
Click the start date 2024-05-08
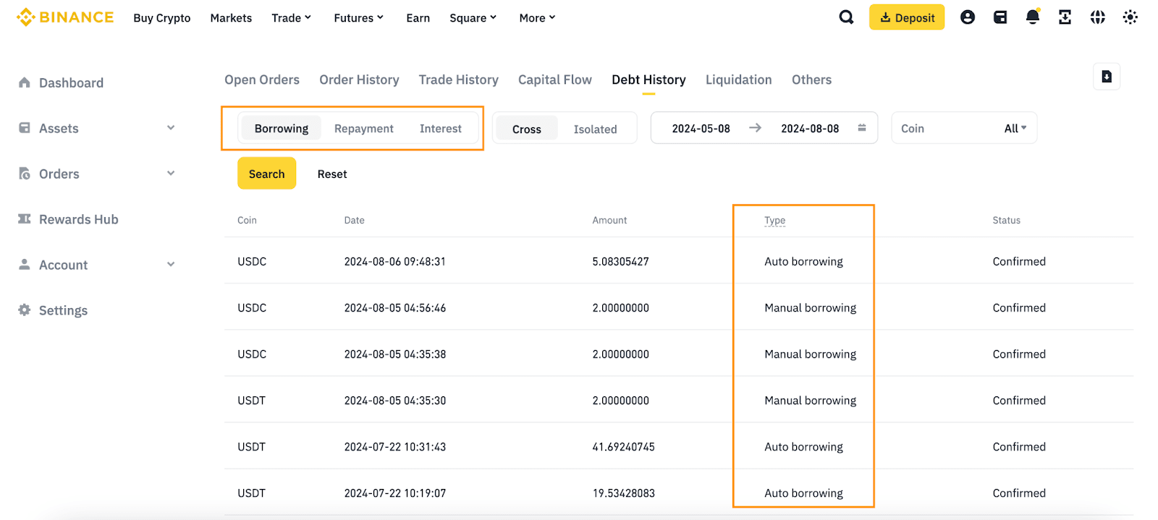(x=701, y=129)
